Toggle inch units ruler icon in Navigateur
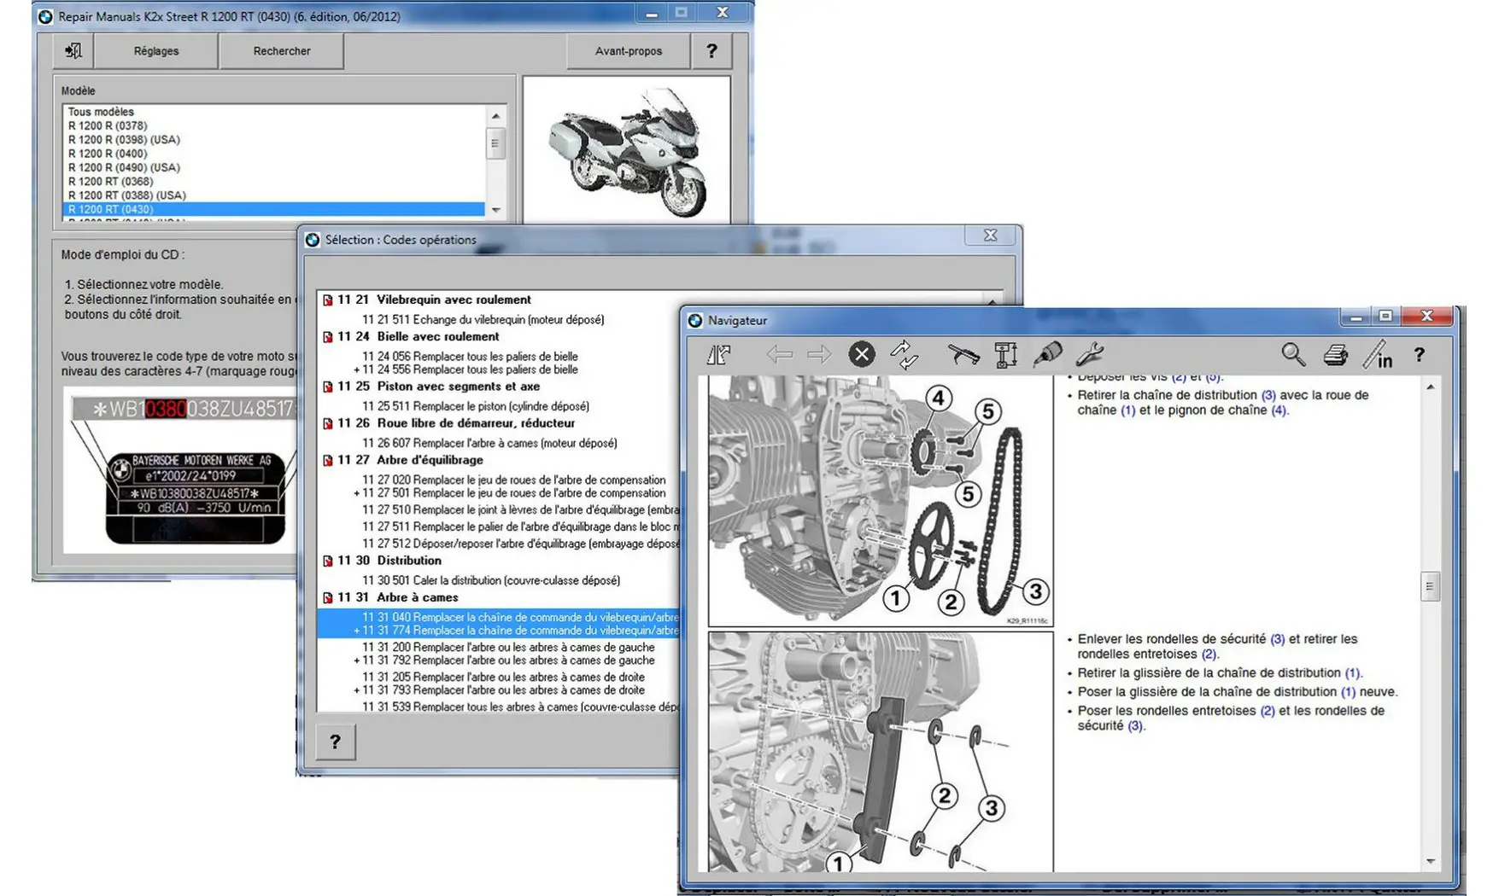Viewport: 1499px width, 896px height. pyautogui.click(x=1378, y=354)
